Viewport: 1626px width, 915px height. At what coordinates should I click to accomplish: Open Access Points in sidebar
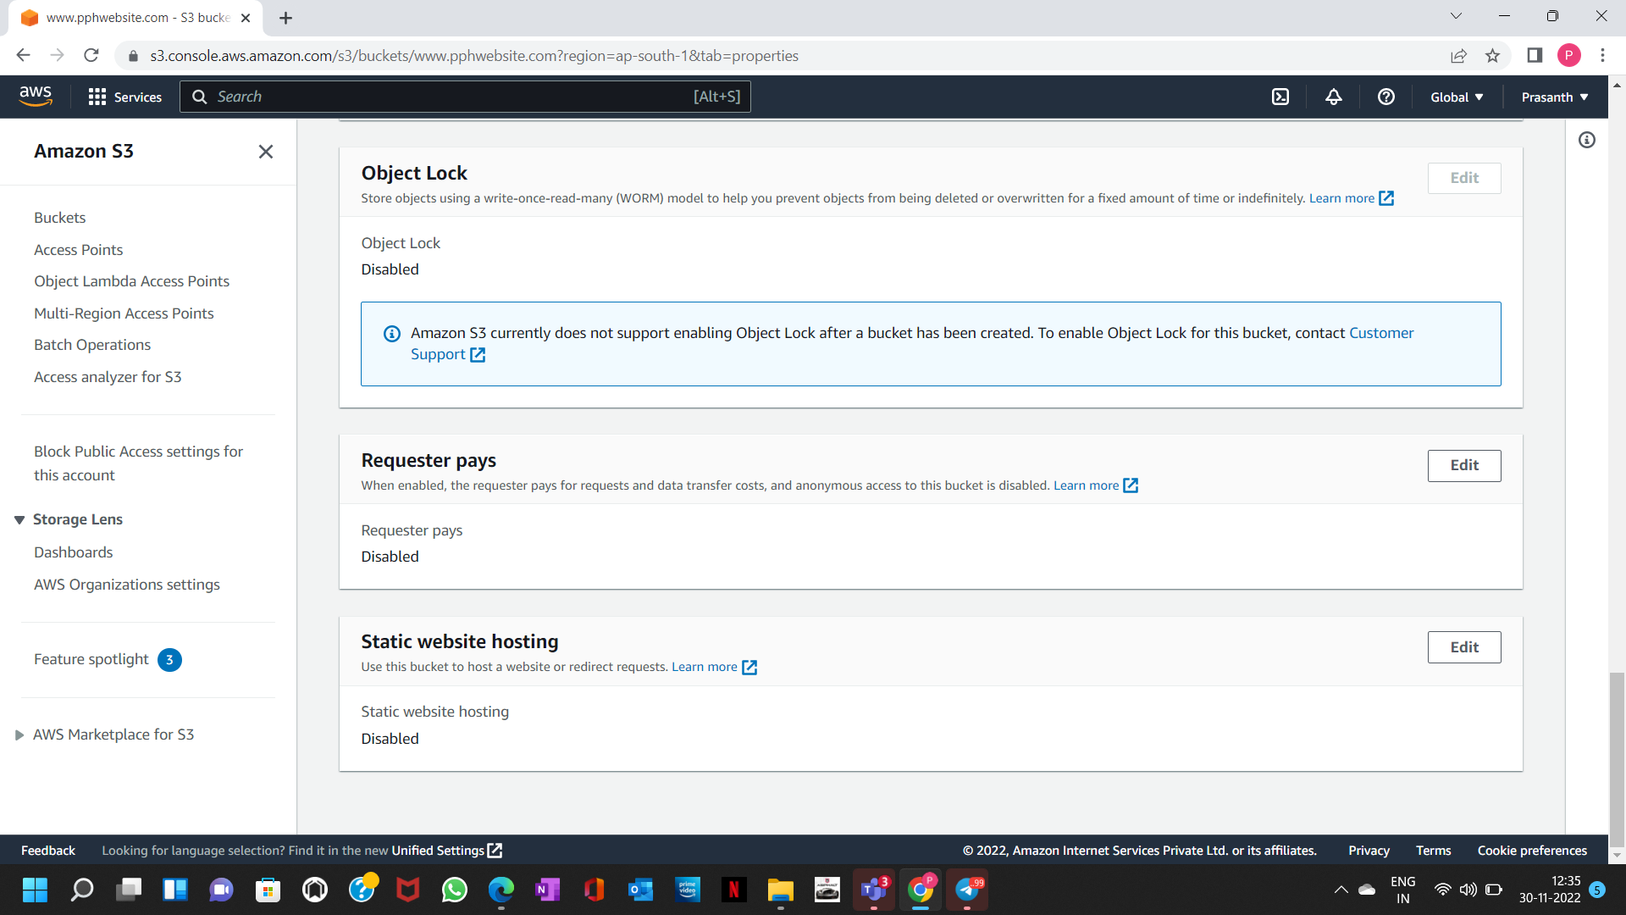tap(78, 250)
